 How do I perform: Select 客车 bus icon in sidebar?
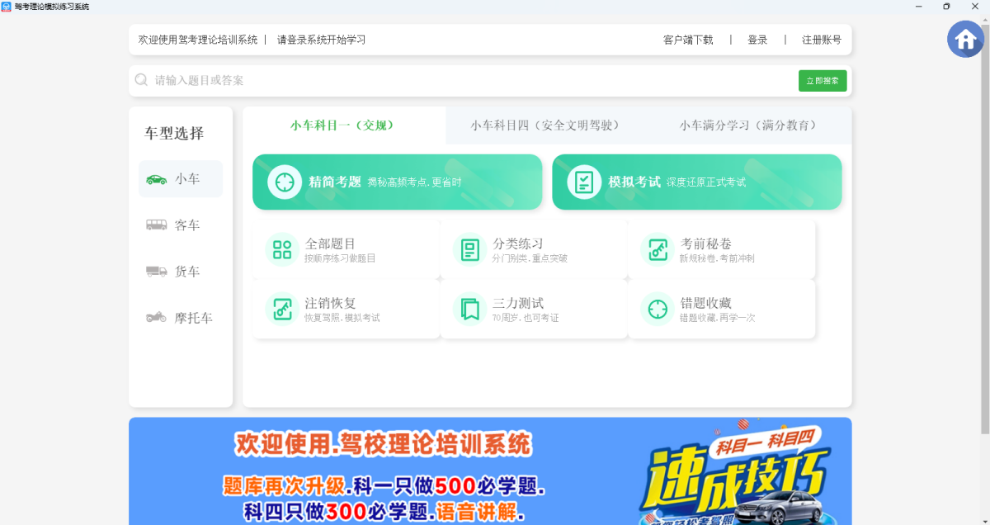(157, 225)
